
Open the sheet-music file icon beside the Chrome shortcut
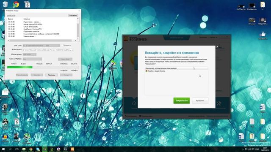[27, 4]
